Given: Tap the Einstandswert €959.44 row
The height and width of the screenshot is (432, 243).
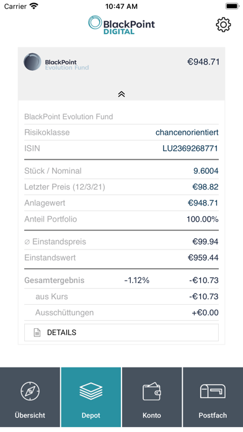Looking at the screenshot, I should (122, 258).
